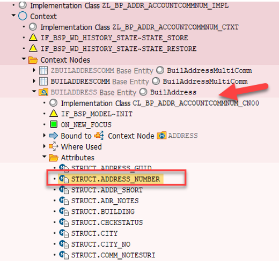Select STRUCT.COMM_NOTESURI attribute
Viewport: 279px width, 267px height.
tap(113, 255)
